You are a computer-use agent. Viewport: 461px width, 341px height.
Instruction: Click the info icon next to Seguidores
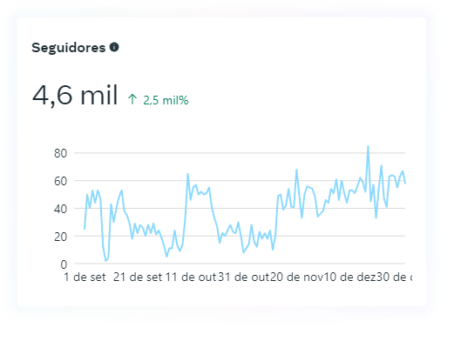[x=114, y=47]
